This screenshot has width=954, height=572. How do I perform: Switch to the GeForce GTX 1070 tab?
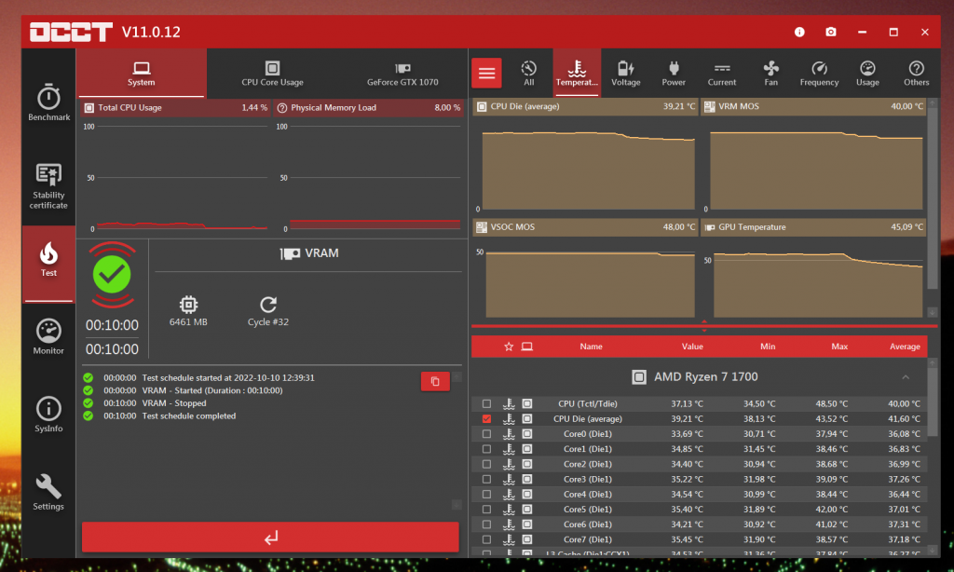click(x=402, y=73)
